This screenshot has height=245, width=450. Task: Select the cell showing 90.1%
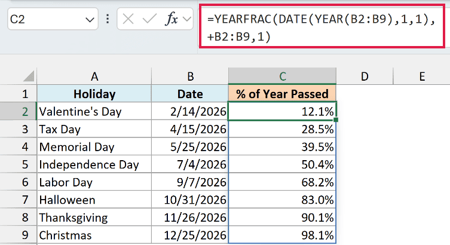click(x=283, y=218)
